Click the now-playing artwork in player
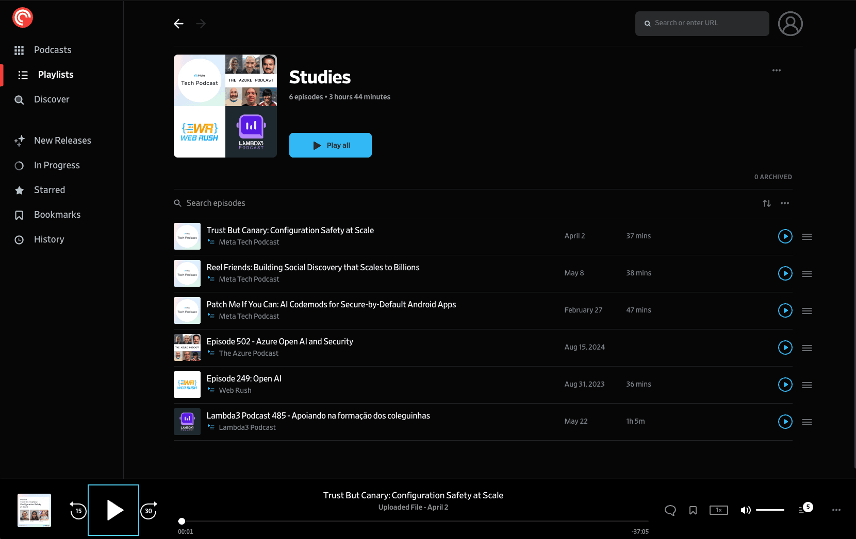This screenshot has height=539, width=856. 35,510
